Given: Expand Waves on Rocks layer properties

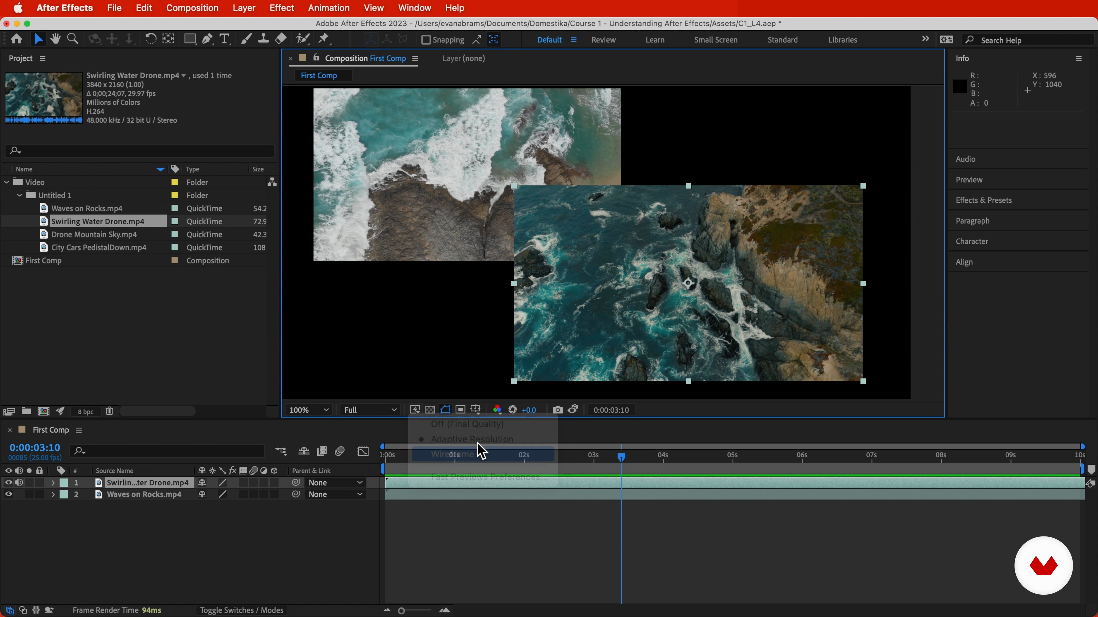Looking at the screenshot, I should (x=53, y=495).
